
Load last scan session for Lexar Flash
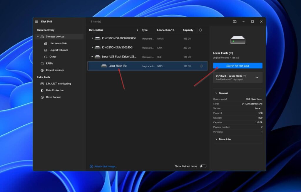coord(238,78)
